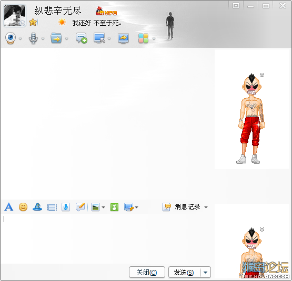Expand the send image dropdown arrow
The image size is (292, 281).
[103, 207]
